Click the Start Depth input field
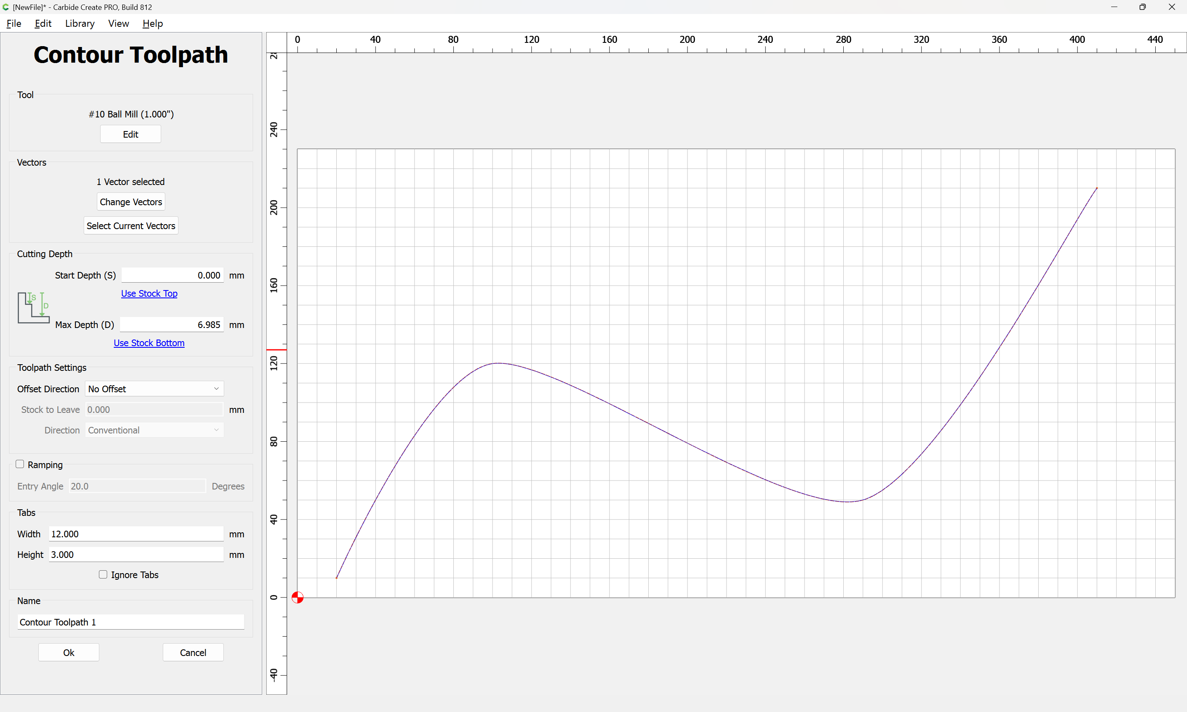Screen dimensions: 1187x712 pos(173,275)
